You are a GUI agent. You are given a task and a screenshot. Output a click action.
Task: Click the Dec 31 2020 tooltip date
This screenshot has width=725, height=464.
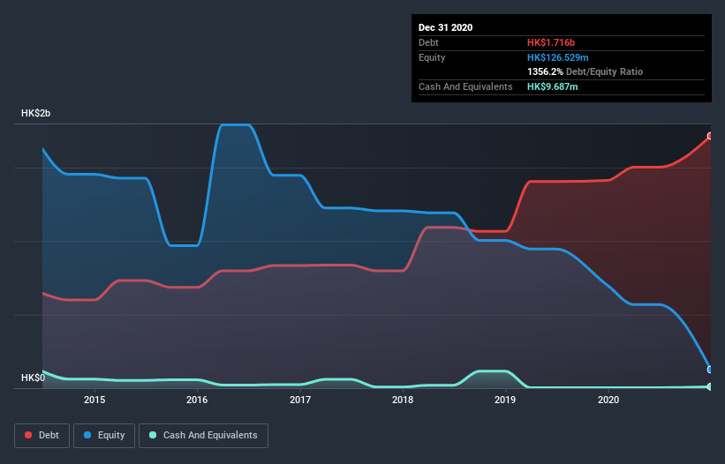click(445, 27)
